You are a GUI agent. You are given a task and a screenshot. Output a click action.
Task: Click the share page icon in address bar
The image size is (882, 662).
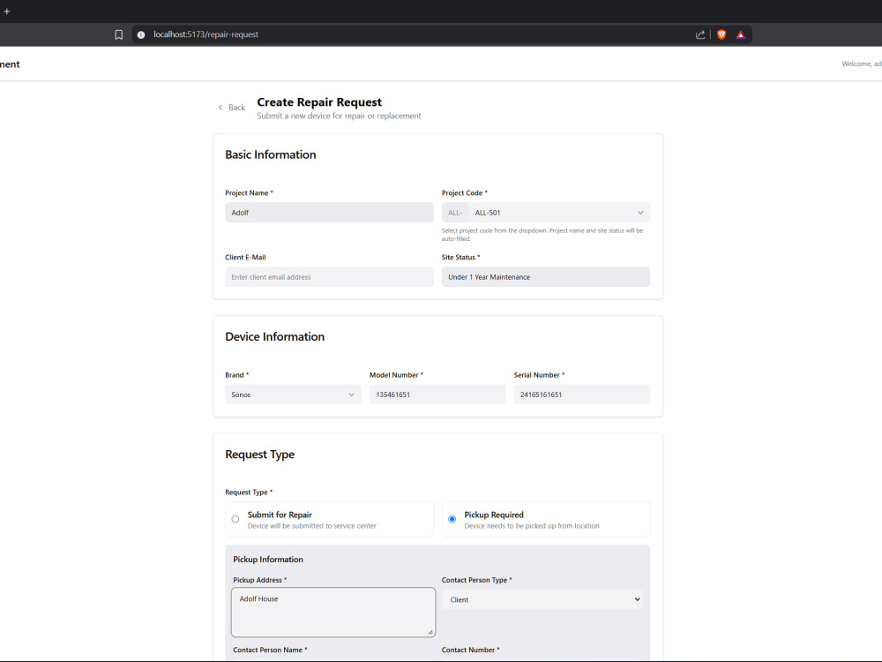click(x=700, y=35)
